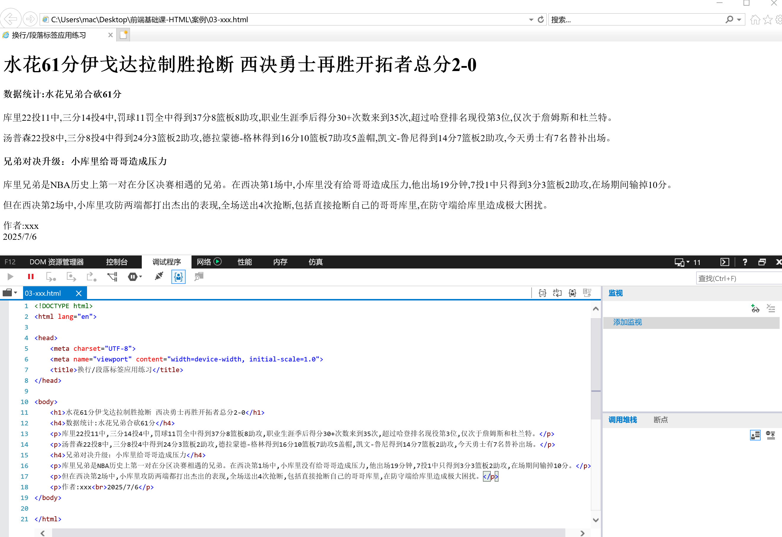Image resolution: width=782 pixels, height=537 pixels.
Task: Switch to the DOM 资源管理器 tab
Action: [57, 262]
